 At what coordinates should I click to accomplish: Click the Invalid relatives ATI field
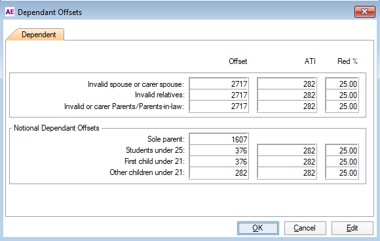click(x=287, y=95)
